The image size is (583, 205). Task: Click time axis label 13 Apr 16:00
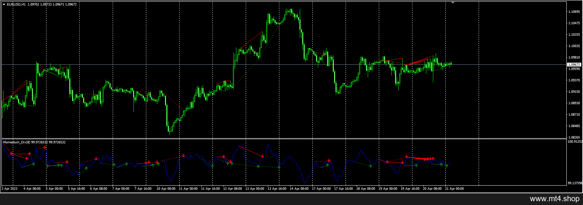point(277,189)
